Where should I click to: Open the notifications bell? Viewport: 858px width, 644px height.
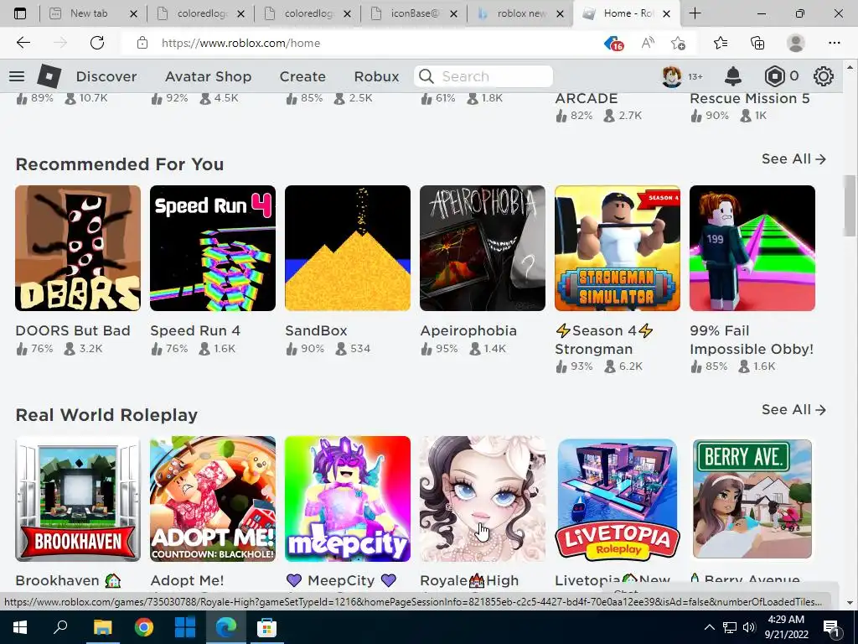(732, 76)
